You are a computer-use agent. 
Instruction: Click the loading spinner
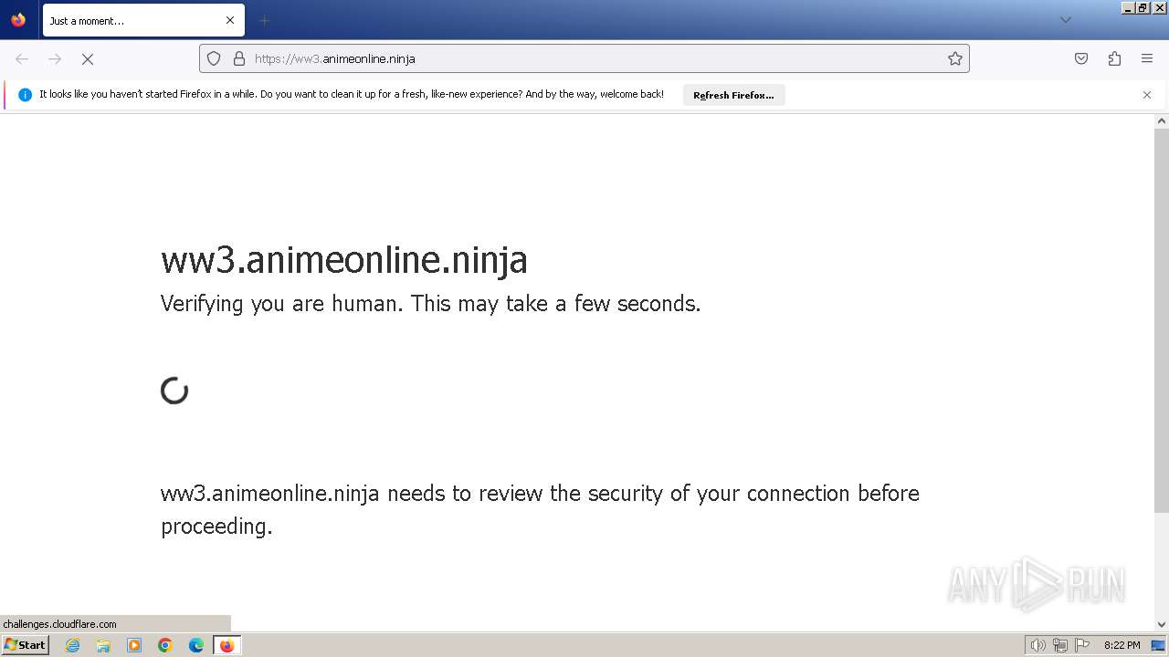(174, 391)
